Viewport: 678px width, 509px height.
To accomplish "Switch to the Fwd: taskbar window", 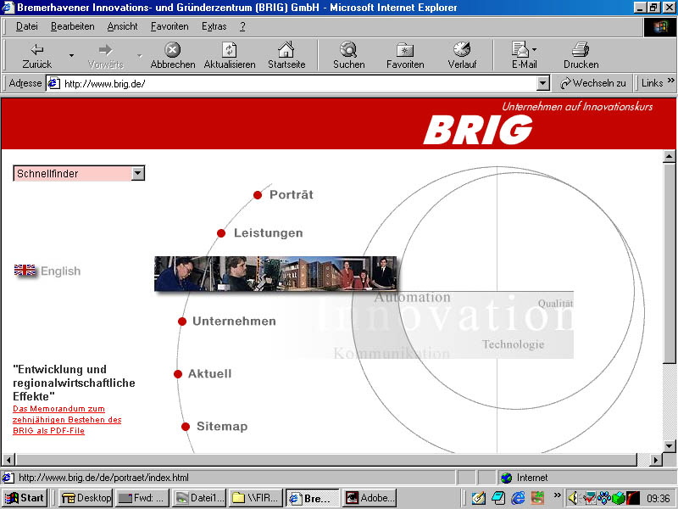I will [x=142, y=498].
